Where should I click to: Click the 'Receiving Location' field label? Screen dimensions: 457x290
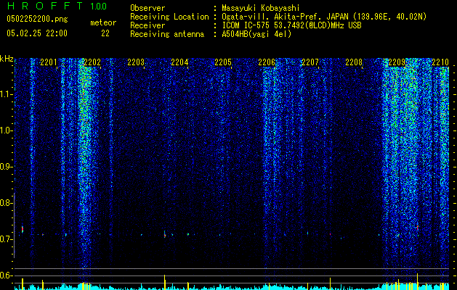[169, 17]
